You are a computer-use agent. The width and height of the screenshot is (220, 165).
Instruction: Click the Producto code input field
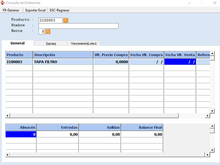point(50,20)
